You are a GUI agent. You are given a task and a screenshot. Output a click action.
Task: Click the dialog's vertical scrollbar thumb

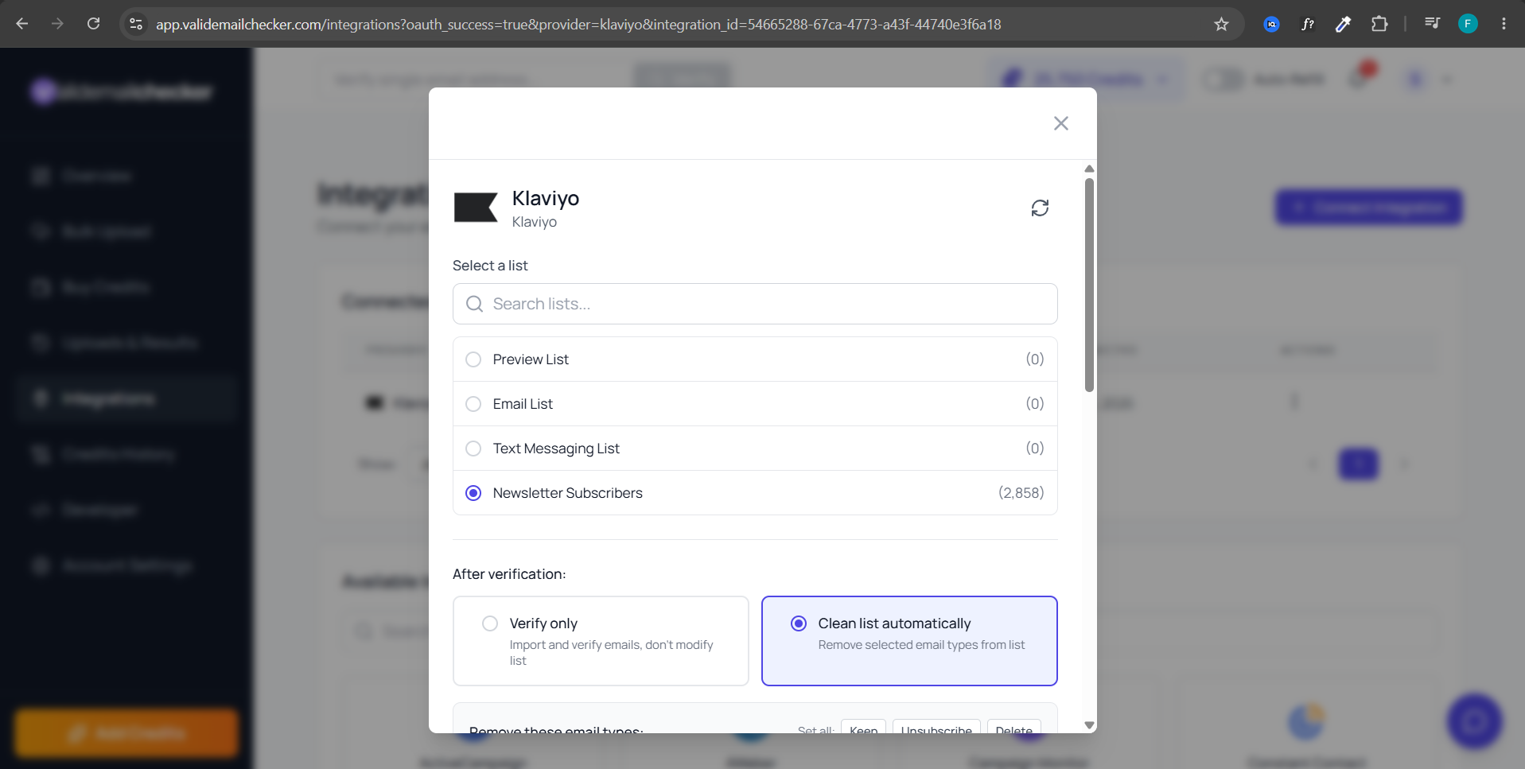(1089, 285)
